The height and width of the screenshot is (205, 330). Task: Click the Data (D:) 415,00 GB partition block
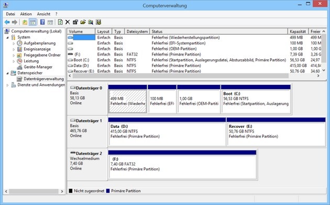tap(167, 132)
